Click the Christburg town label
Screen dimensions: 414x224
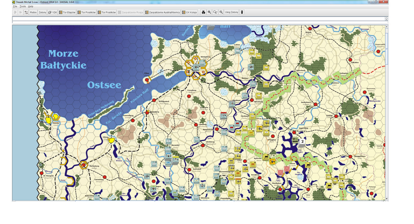99,179
